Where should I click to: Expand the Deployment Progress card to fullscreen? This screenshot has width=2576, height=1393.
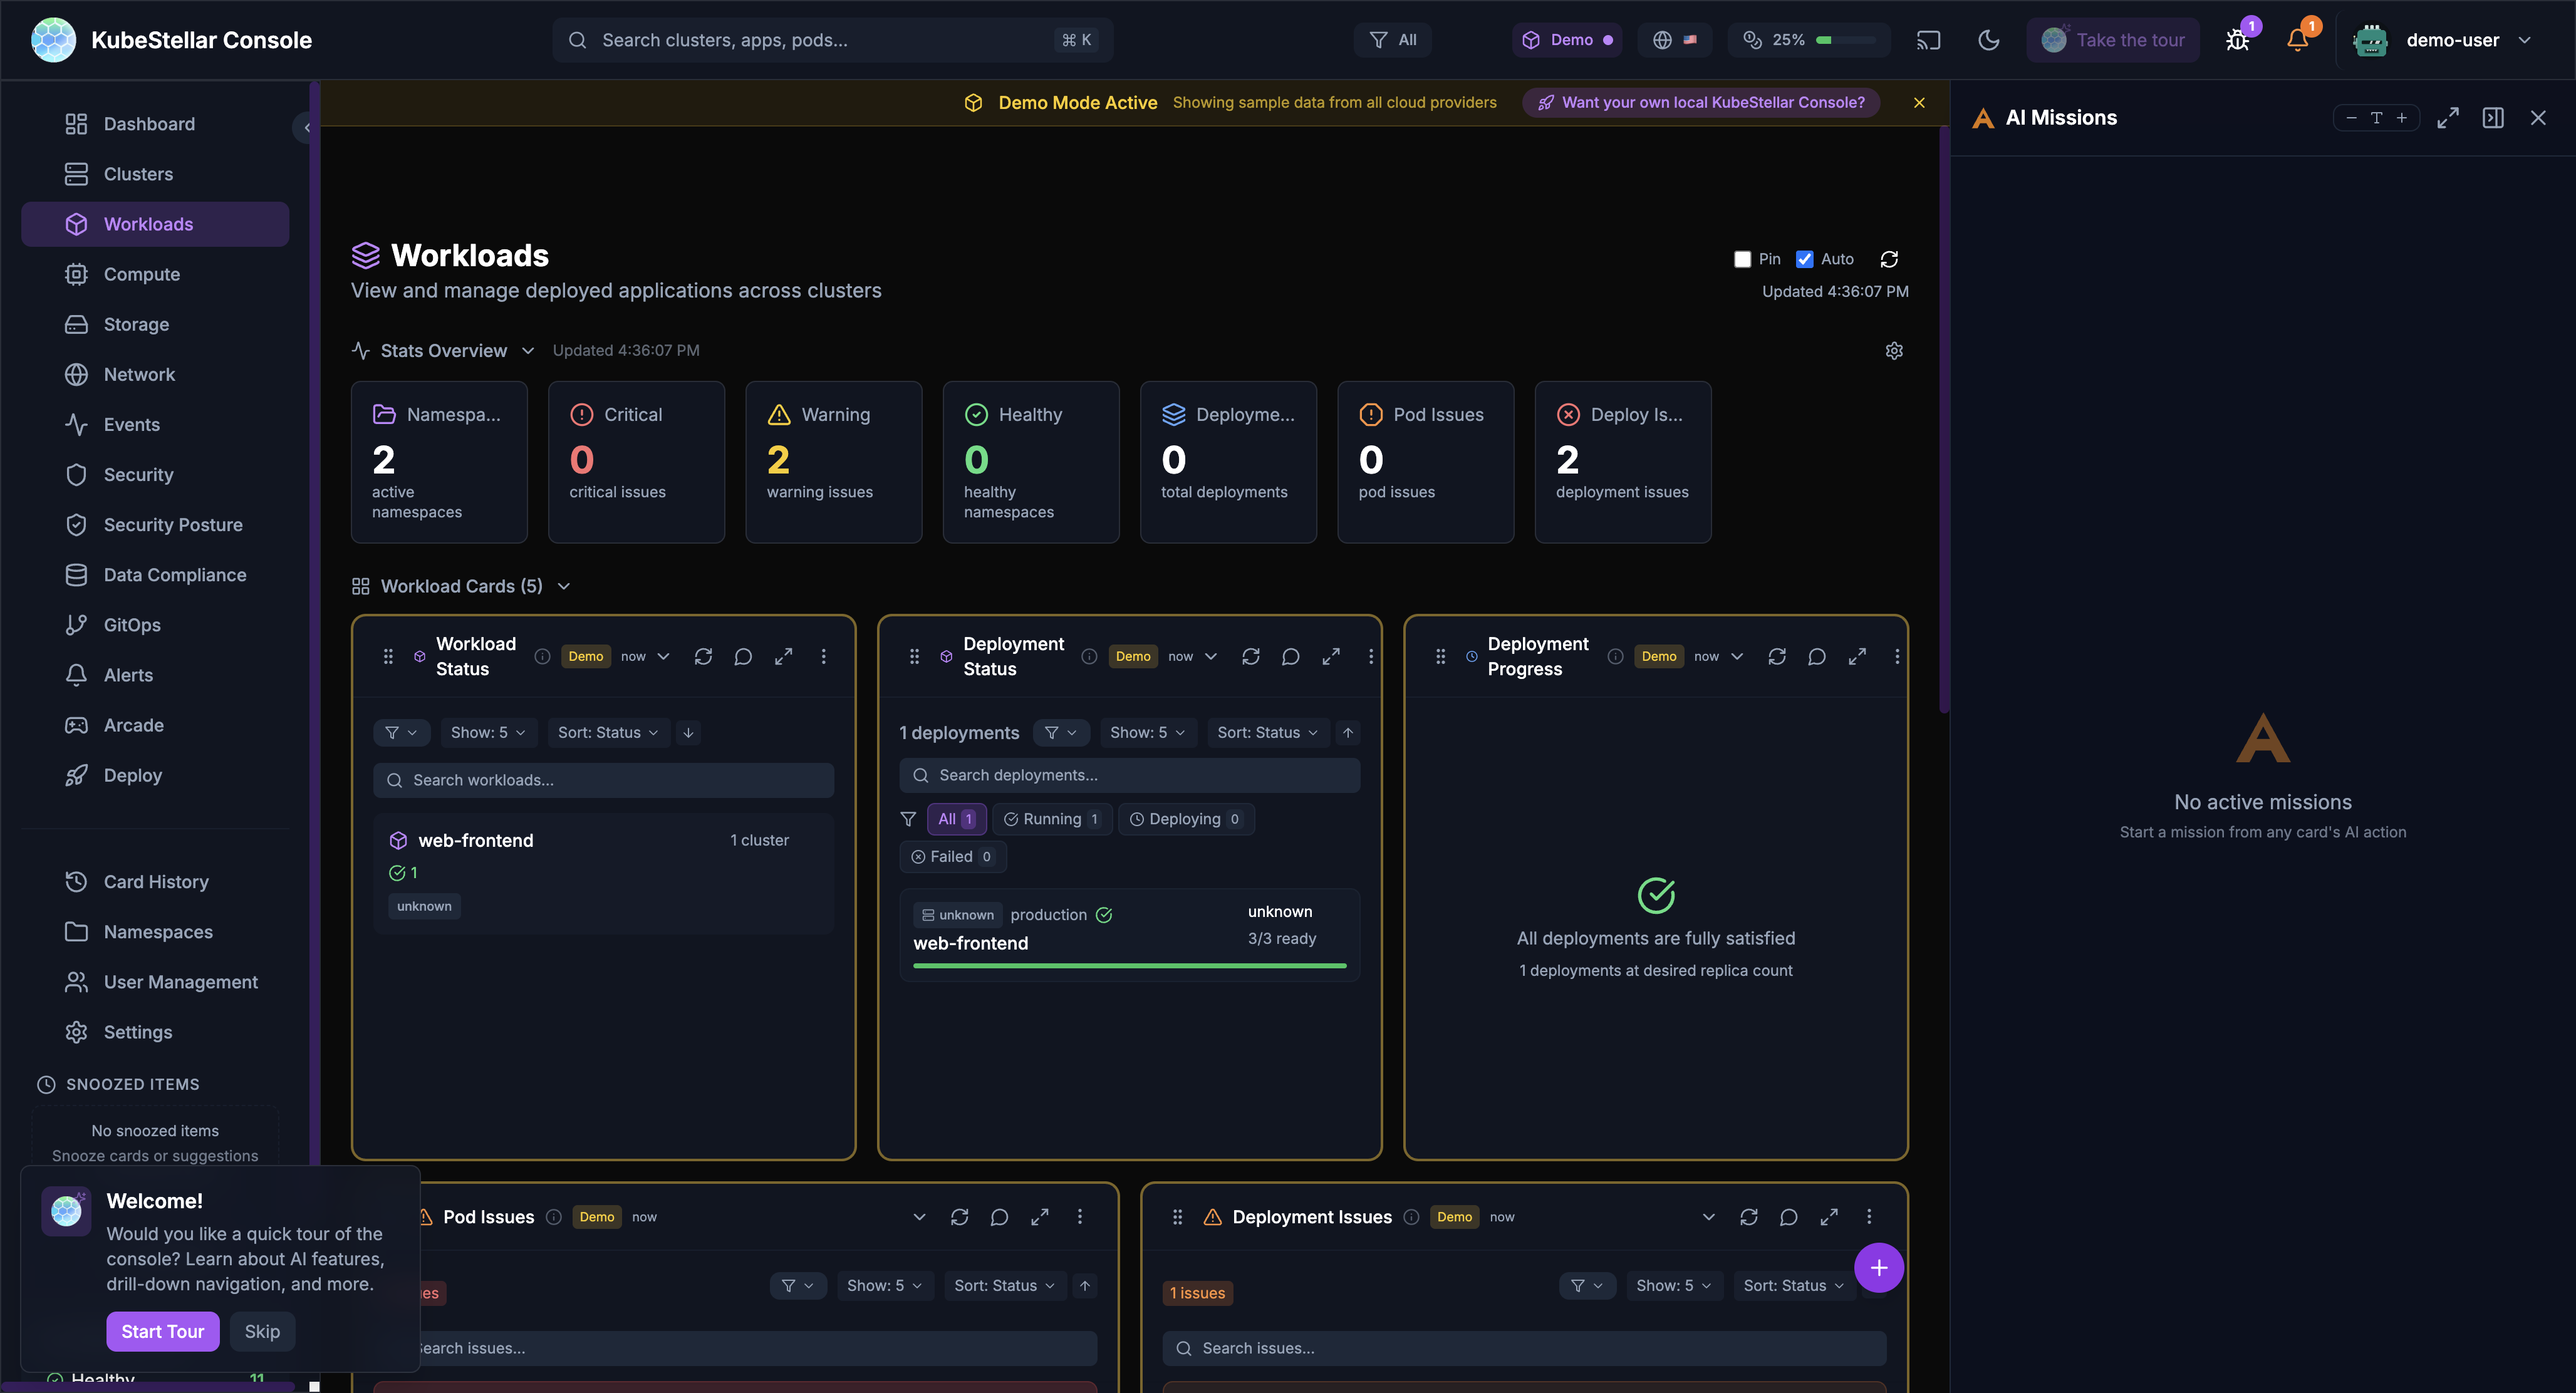pos(1857,657)
